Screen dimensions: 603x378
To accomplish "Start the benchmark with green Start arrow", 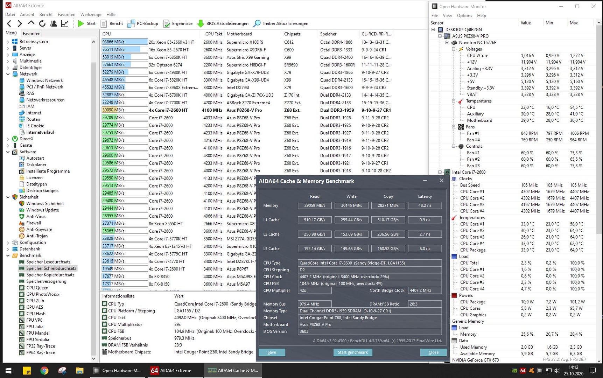I will coord(86,23).
